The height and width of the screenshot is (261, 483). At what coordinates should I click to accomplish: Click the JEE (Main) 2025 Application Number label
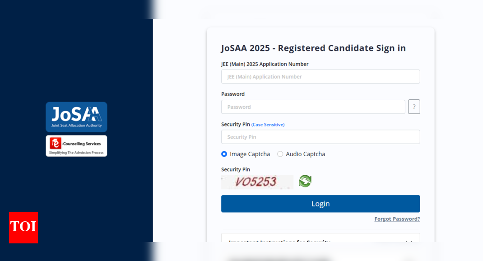tap(265, 64)
